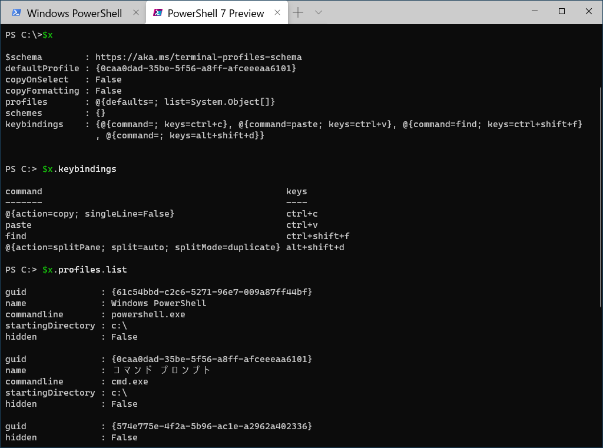Click the PowerShell 7 Preview tab icon

157,13
